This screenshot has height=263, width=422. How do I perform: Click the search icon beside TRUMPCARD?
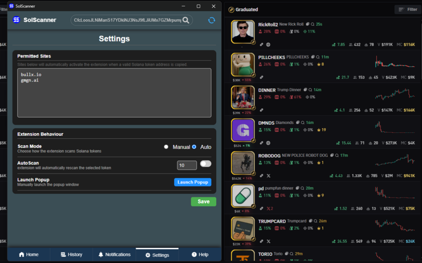click(315, 221)
